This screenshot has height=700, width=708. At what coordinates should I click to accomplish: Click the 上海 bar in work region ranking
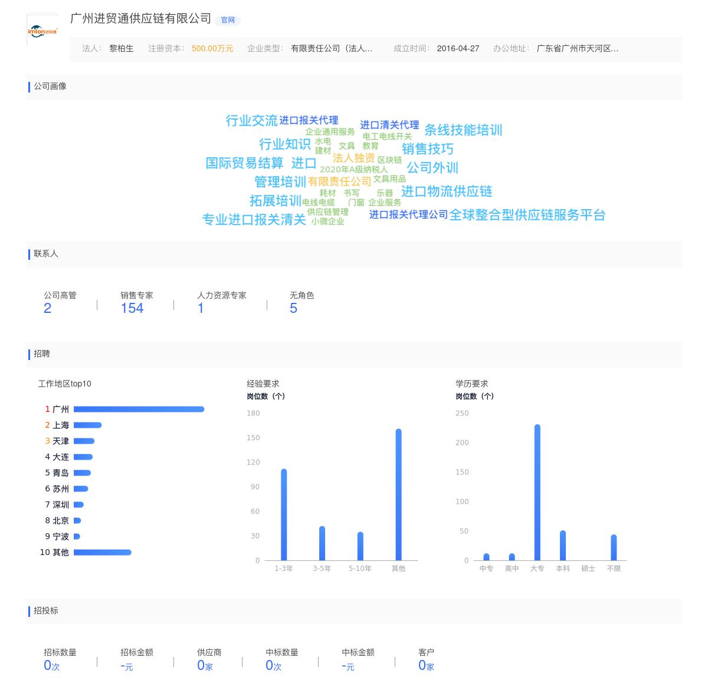click(x=87, y=425)
